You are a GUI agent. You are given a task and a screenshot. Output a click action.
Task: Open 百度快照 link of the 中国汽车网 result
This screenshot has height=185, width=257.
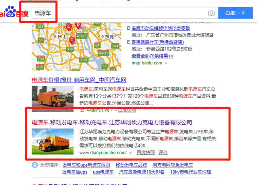click(x=127, y=110)
